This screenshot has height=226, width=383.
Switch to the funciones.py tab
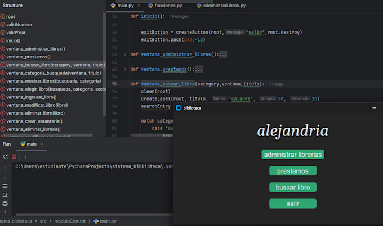(x=165, y=6)
